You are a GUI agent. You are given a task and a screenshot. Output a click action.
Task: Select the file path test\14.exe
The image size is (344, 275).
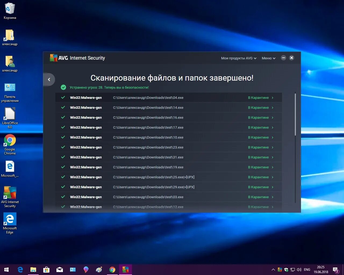(x=148, y=108)
